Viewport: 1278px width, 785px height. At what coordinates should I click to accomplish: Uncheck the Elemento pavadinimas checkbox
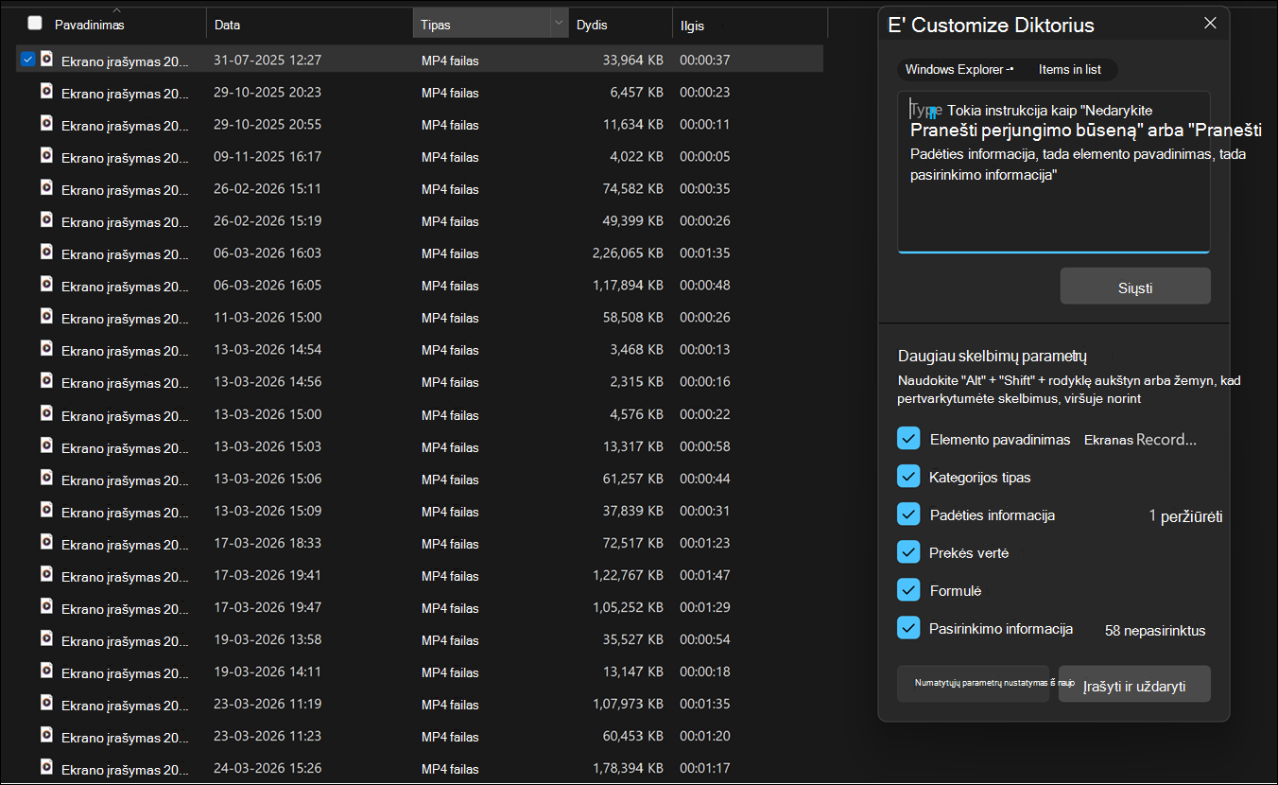pyautogui.click(x=908, y=439)
